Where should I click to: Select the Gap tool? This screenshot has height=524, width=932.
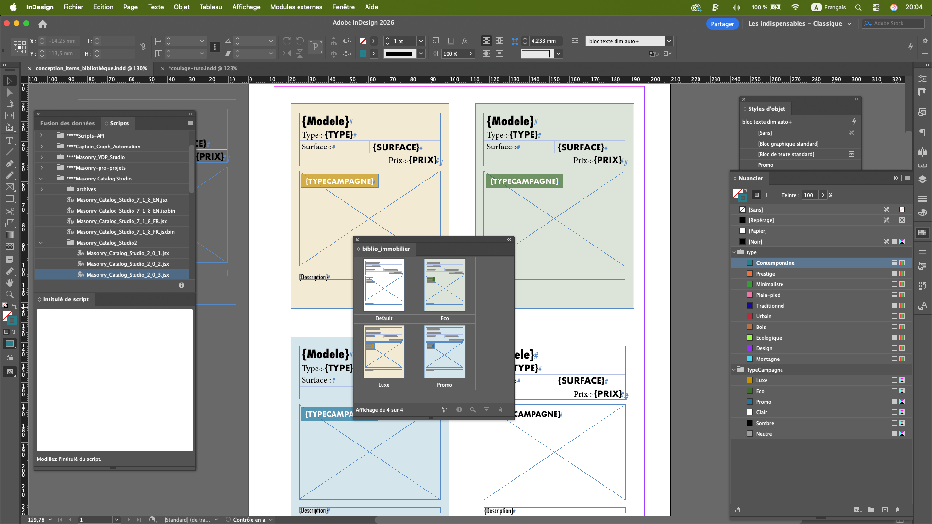pos(9,115)
